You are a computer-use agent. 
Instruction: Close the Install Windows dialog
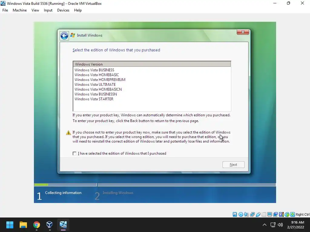coord(243,32)
